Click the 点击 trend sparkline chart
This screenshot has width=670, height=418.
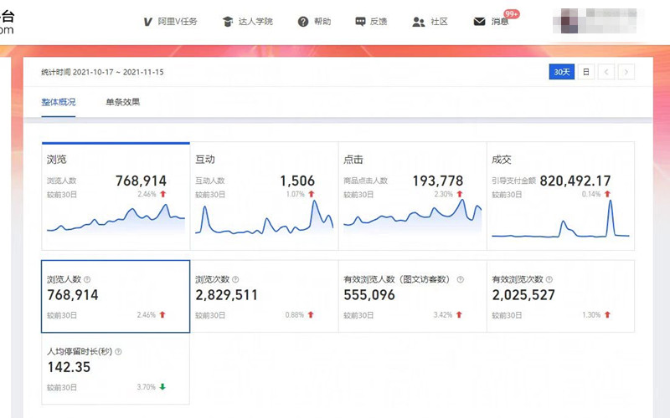412,216
